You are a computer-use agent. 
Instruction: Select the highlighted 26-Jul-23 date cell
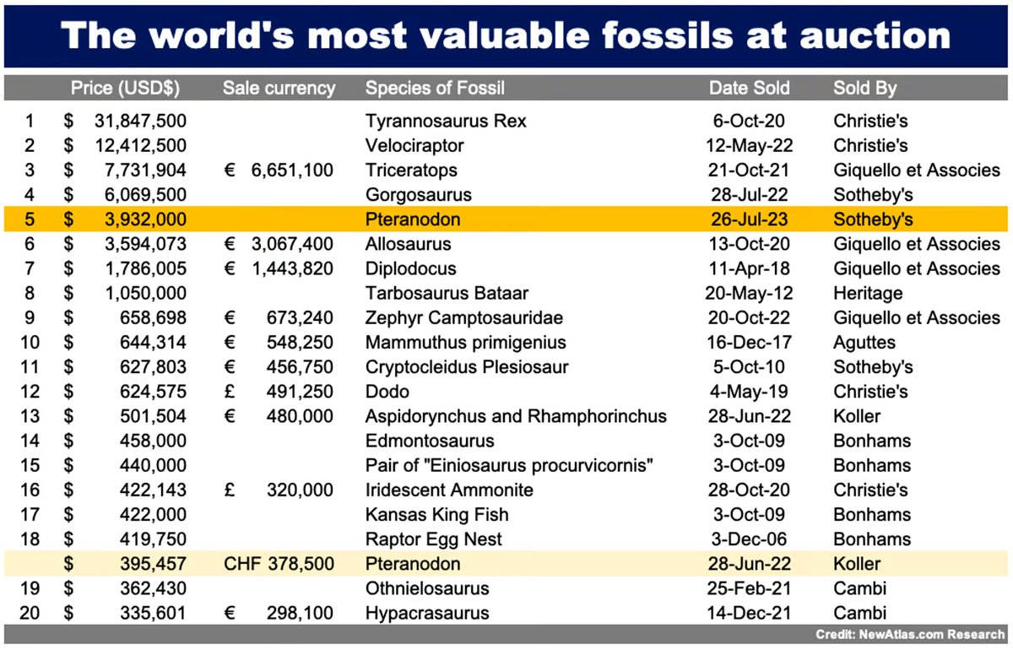pos(749,219)
